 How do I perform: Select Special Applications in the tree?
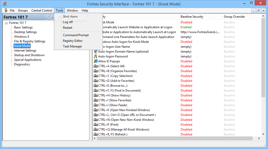(28, 59)
